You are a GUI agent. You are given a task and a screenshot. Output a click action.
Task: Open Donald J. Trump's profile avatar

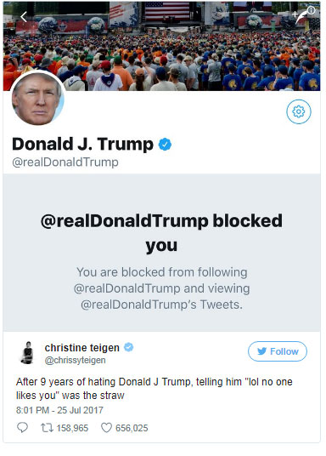click(x=37, y=99)
